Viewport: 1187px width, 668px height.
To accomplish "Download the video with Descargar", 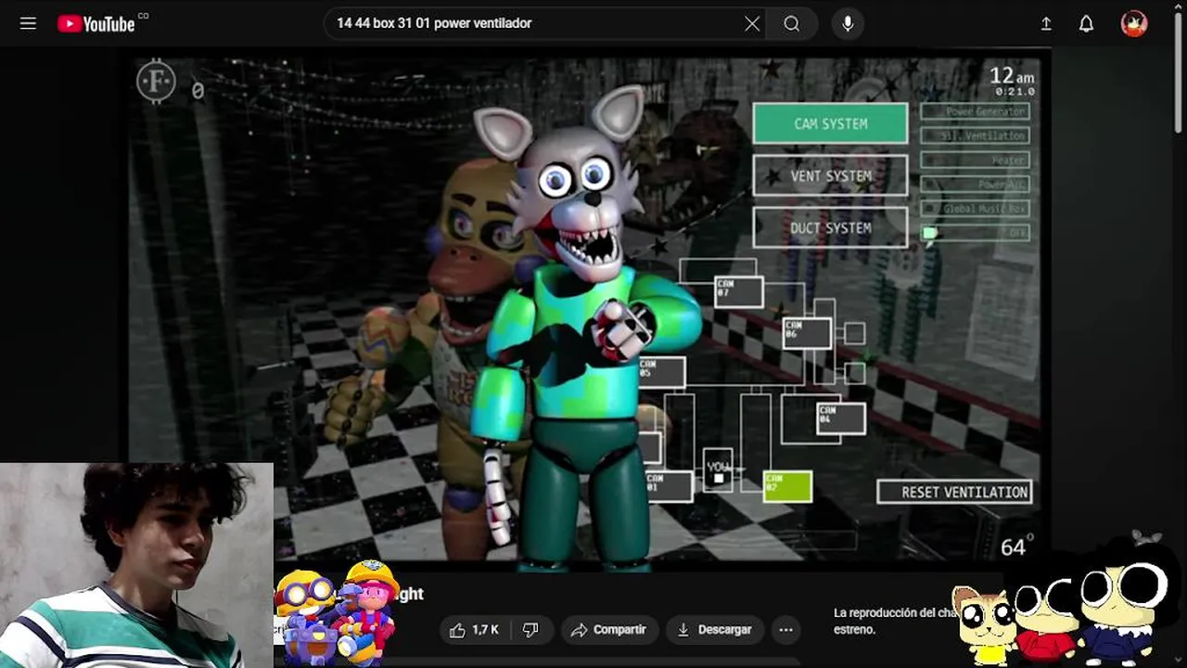I will coord(714,630).
